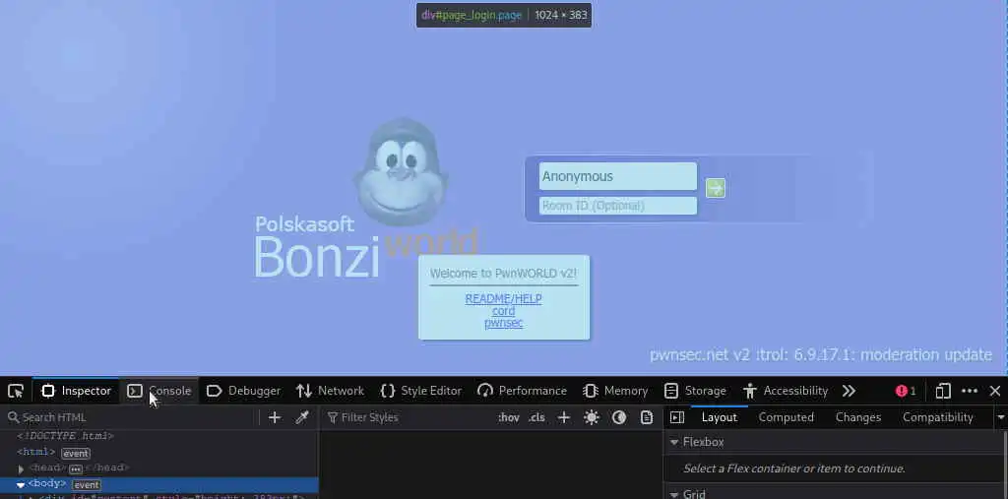Screen dimensions: 1008x499
Task: Select the Computed sidebar tab
Action: (787, 417)
